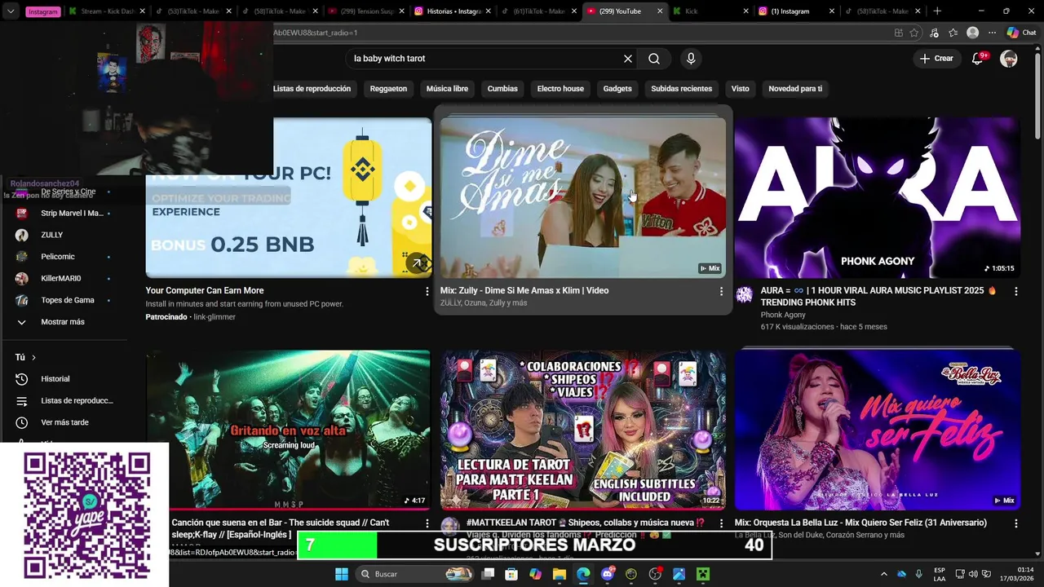
Task: Open the 'Mix: Zully - Dime Si Me Amas' title
Action: tap(524, 290)
